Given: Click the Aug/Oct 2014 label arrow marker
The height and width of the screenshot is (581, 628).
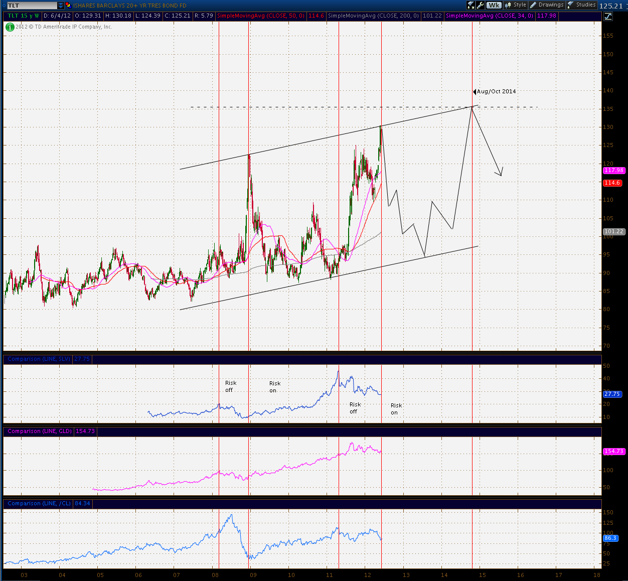Looking at the screenshot, I should [x=475, y=92].
